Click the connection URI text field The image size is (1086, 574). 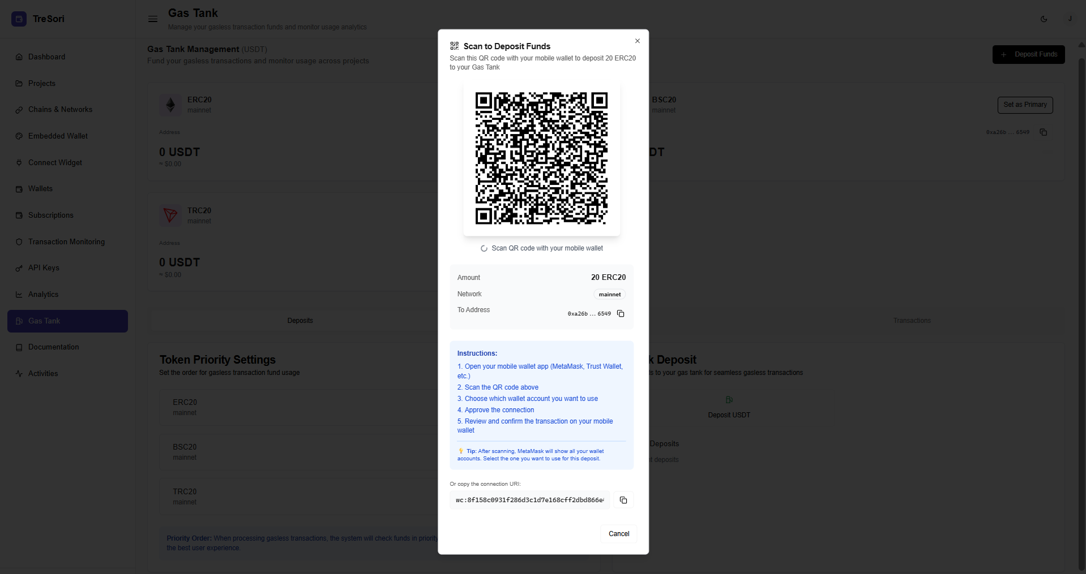(x=529, y=500)
